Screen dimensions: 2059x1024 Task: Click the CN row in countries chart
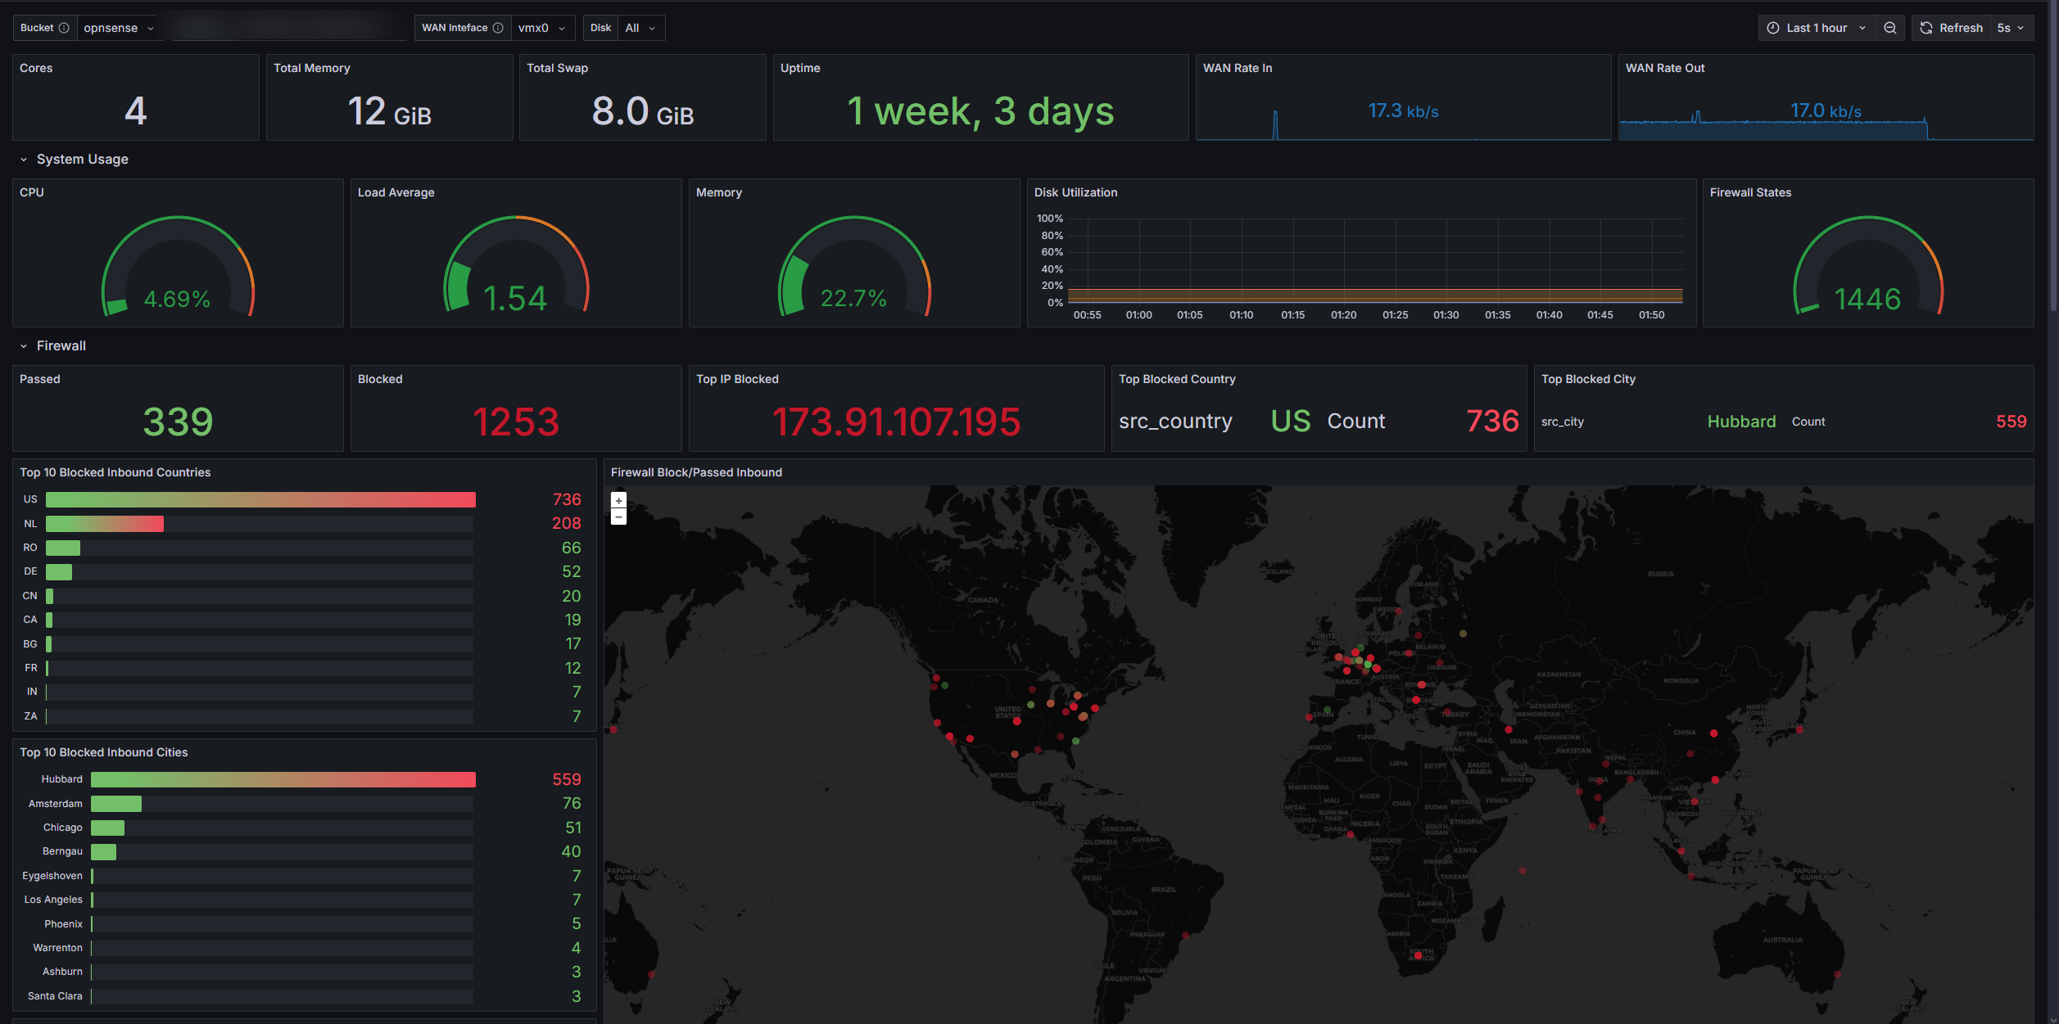pyautogui.click(x=301, y=596)
